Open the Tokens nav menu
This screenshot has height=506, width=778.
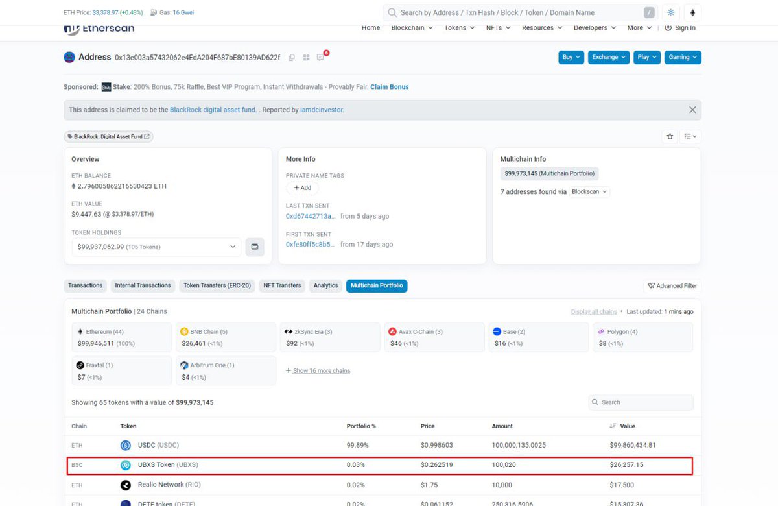[x=460, y=28]
